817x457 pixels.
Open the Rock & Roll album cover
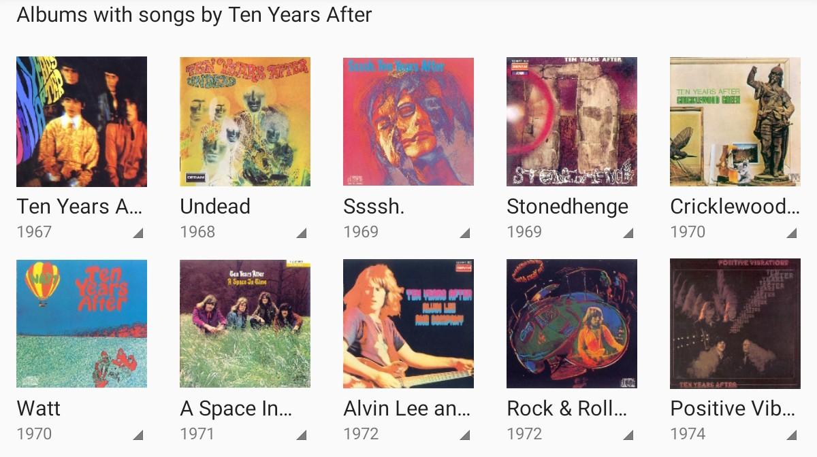572,324
